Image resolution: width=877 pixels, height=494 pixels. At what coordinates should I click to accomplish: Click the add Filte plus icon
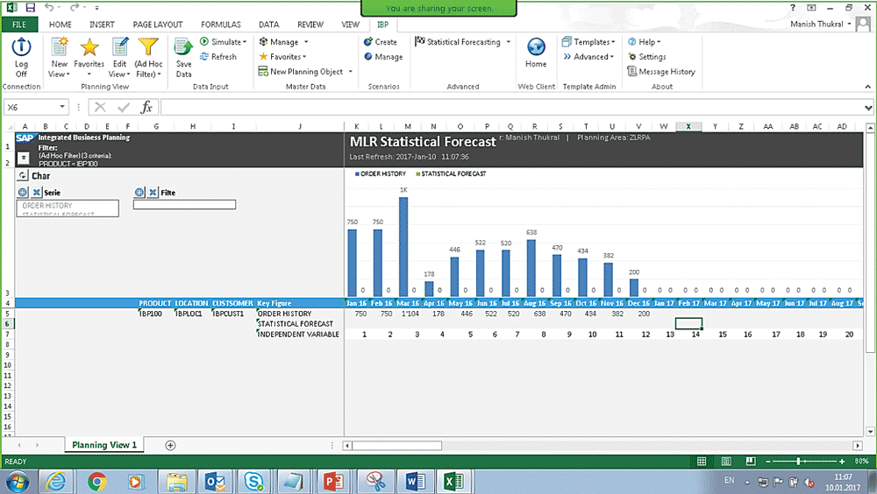(x=139, y=192)
